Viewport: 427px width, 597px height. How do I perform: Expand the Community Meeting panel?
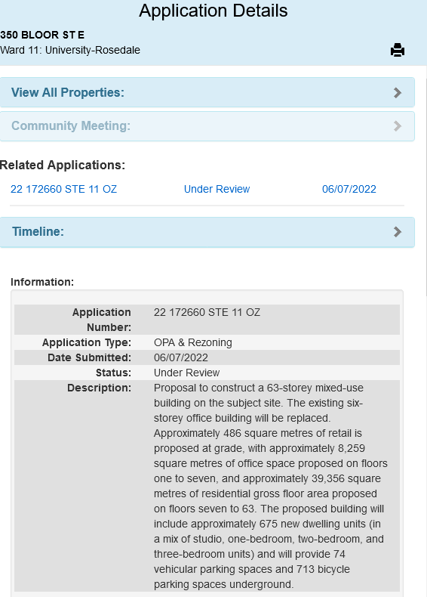click(207, 126)
